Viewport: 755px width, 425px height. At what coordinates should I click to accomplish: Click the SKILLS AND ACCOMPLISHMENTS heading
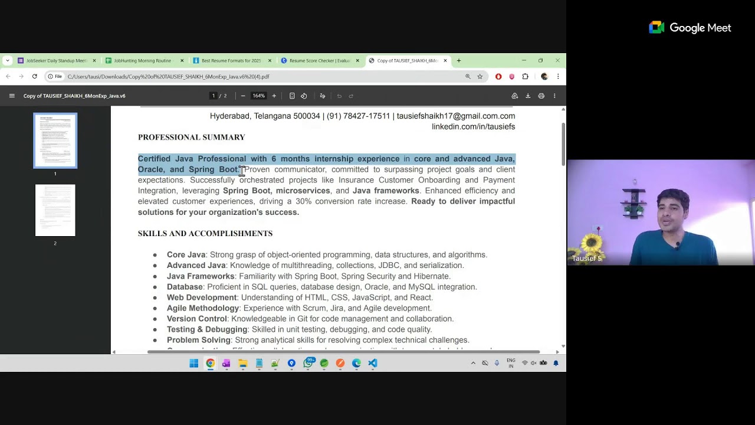[x=205, y=234]
